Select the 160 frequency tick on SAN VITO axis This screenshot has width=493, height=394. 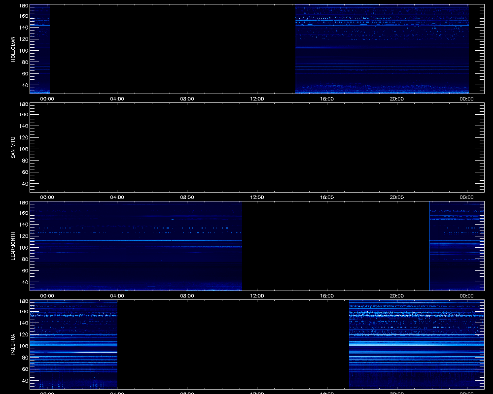pos(24,114)
